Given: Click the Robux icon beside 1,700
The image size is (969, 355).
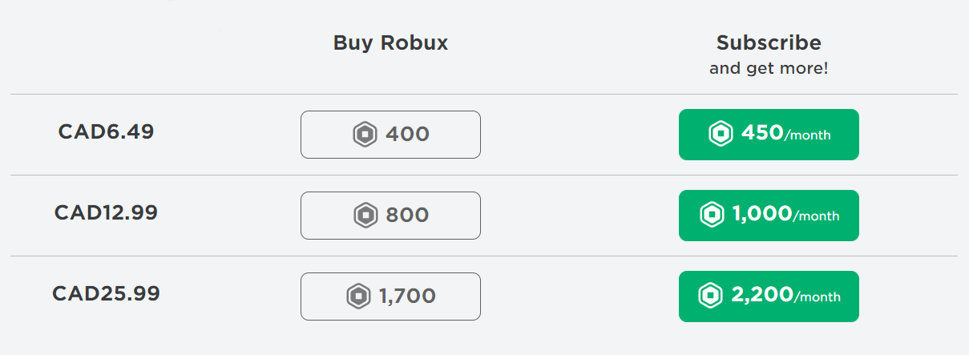Looking at the screenshot, I should click(358, 297).
